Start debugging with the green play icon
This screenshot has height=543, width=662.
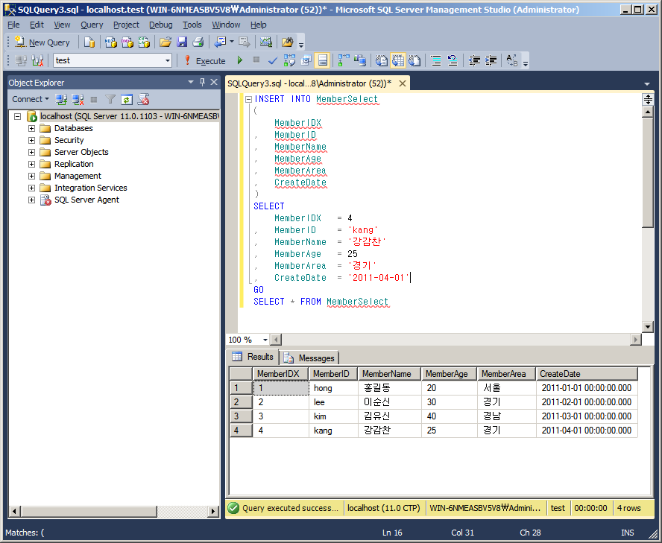240,60
